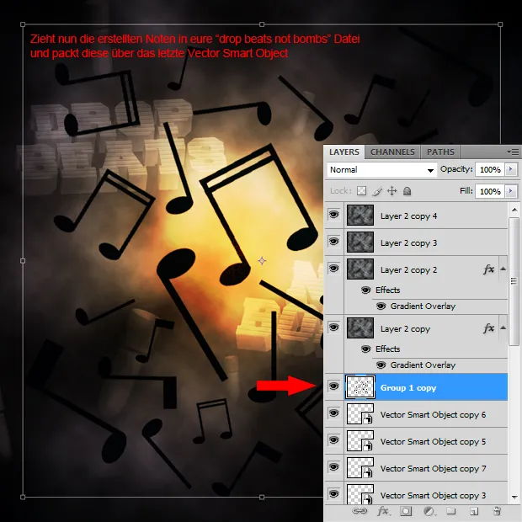Create new fill or adjustment layer
The height and width of the screenshot is (522, 522).
(429, 511)
